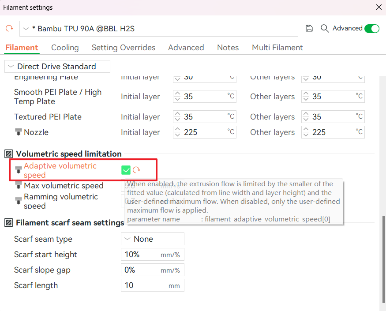
Task: Click the Scarf length field
Action: pyautogui.click(x=152, y=285)
